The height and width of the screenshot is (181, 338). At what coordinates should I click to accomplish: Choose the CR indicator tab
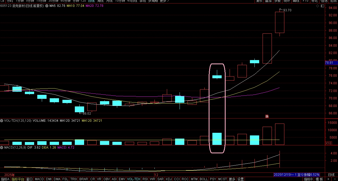coord(92,179)
